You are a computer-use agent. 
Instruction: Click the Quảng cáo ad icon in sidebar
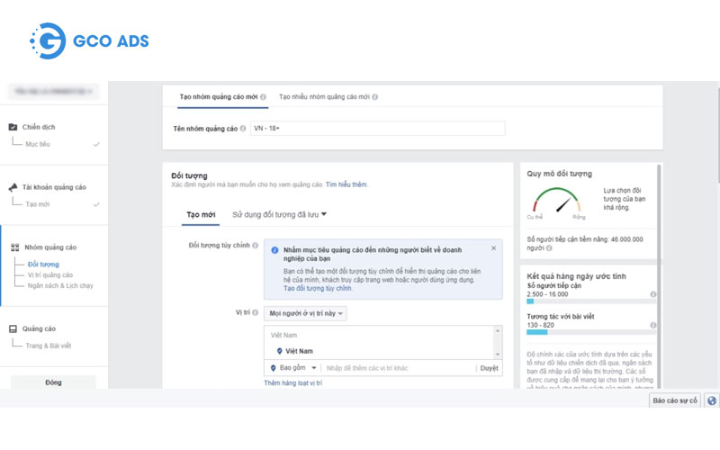pyautogui.click(x=13, y=329)
